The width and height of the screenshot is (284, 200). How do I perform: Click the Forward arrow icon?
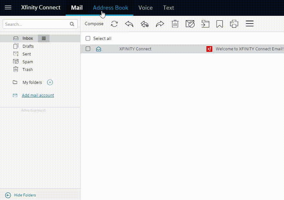point(160,24)
